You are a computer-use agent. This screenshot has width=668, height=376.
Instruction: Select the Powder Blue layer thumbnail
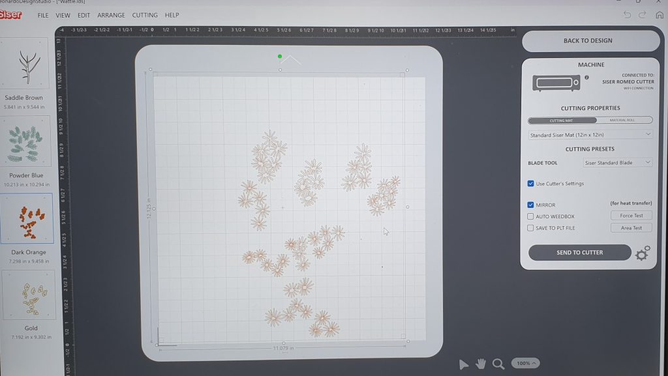point(27,142)
